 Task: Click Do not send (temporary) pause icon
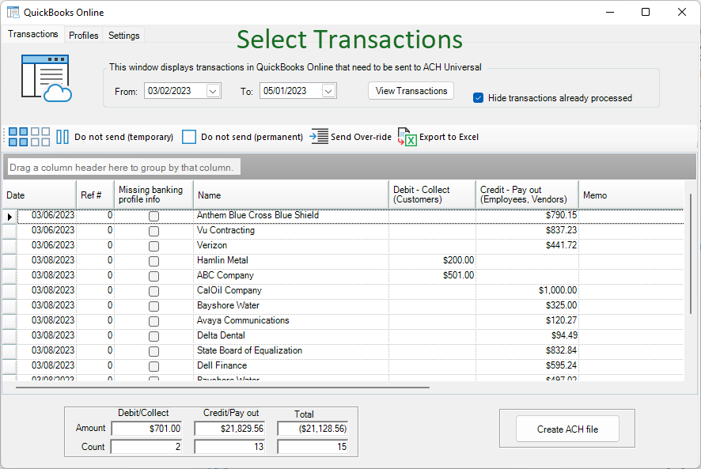tap(63, 137)
